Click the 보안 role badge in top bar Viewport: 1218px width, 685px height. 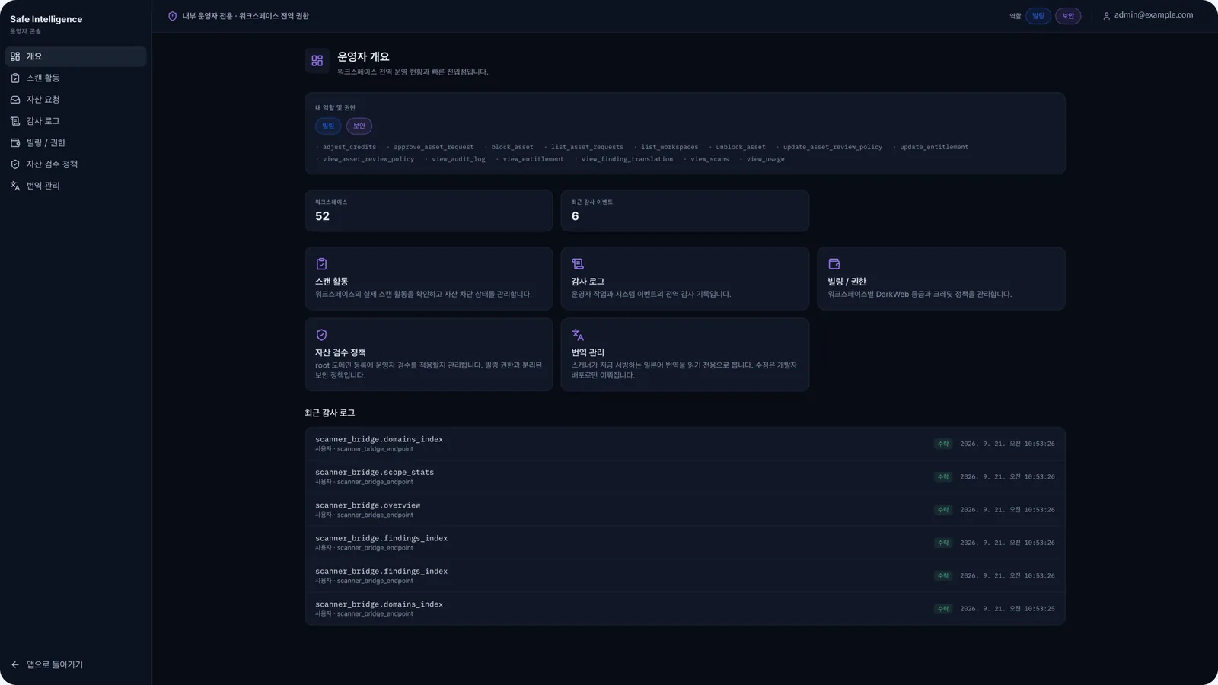[1068, 16]
